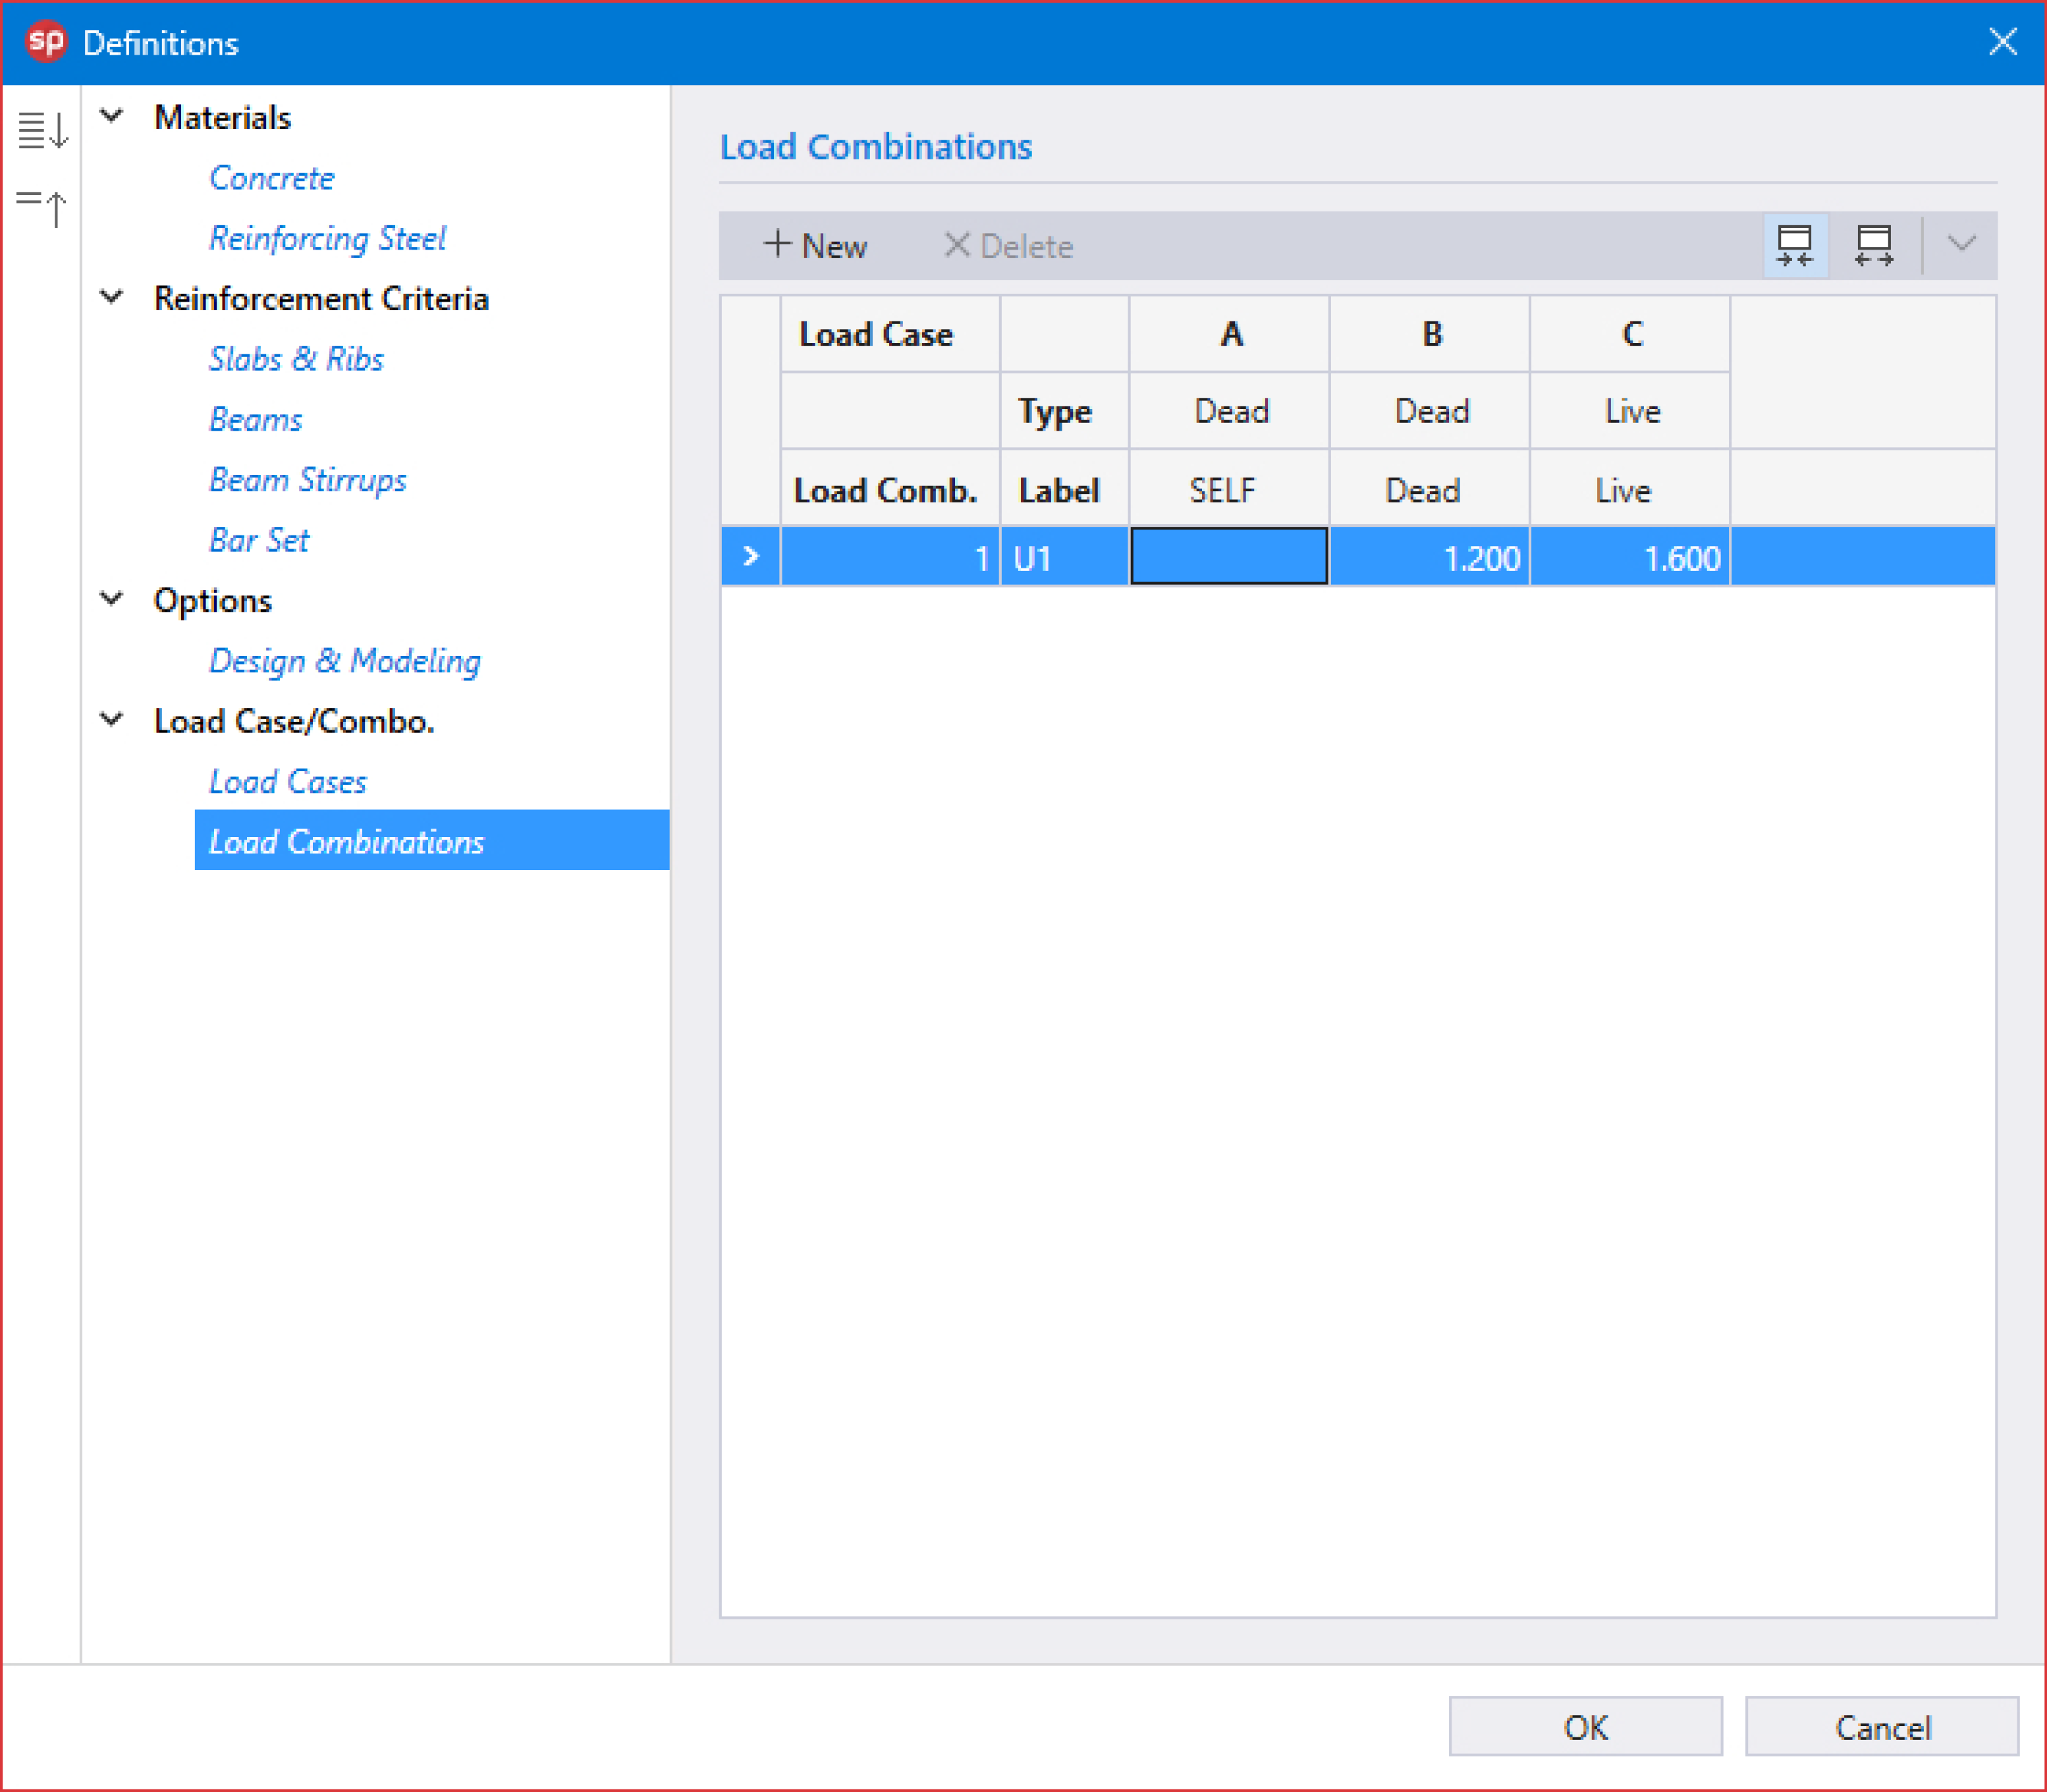This screenshot has height=1792, width=2047.
Task: Click the Cancel button
Action: [1881, 1727]
